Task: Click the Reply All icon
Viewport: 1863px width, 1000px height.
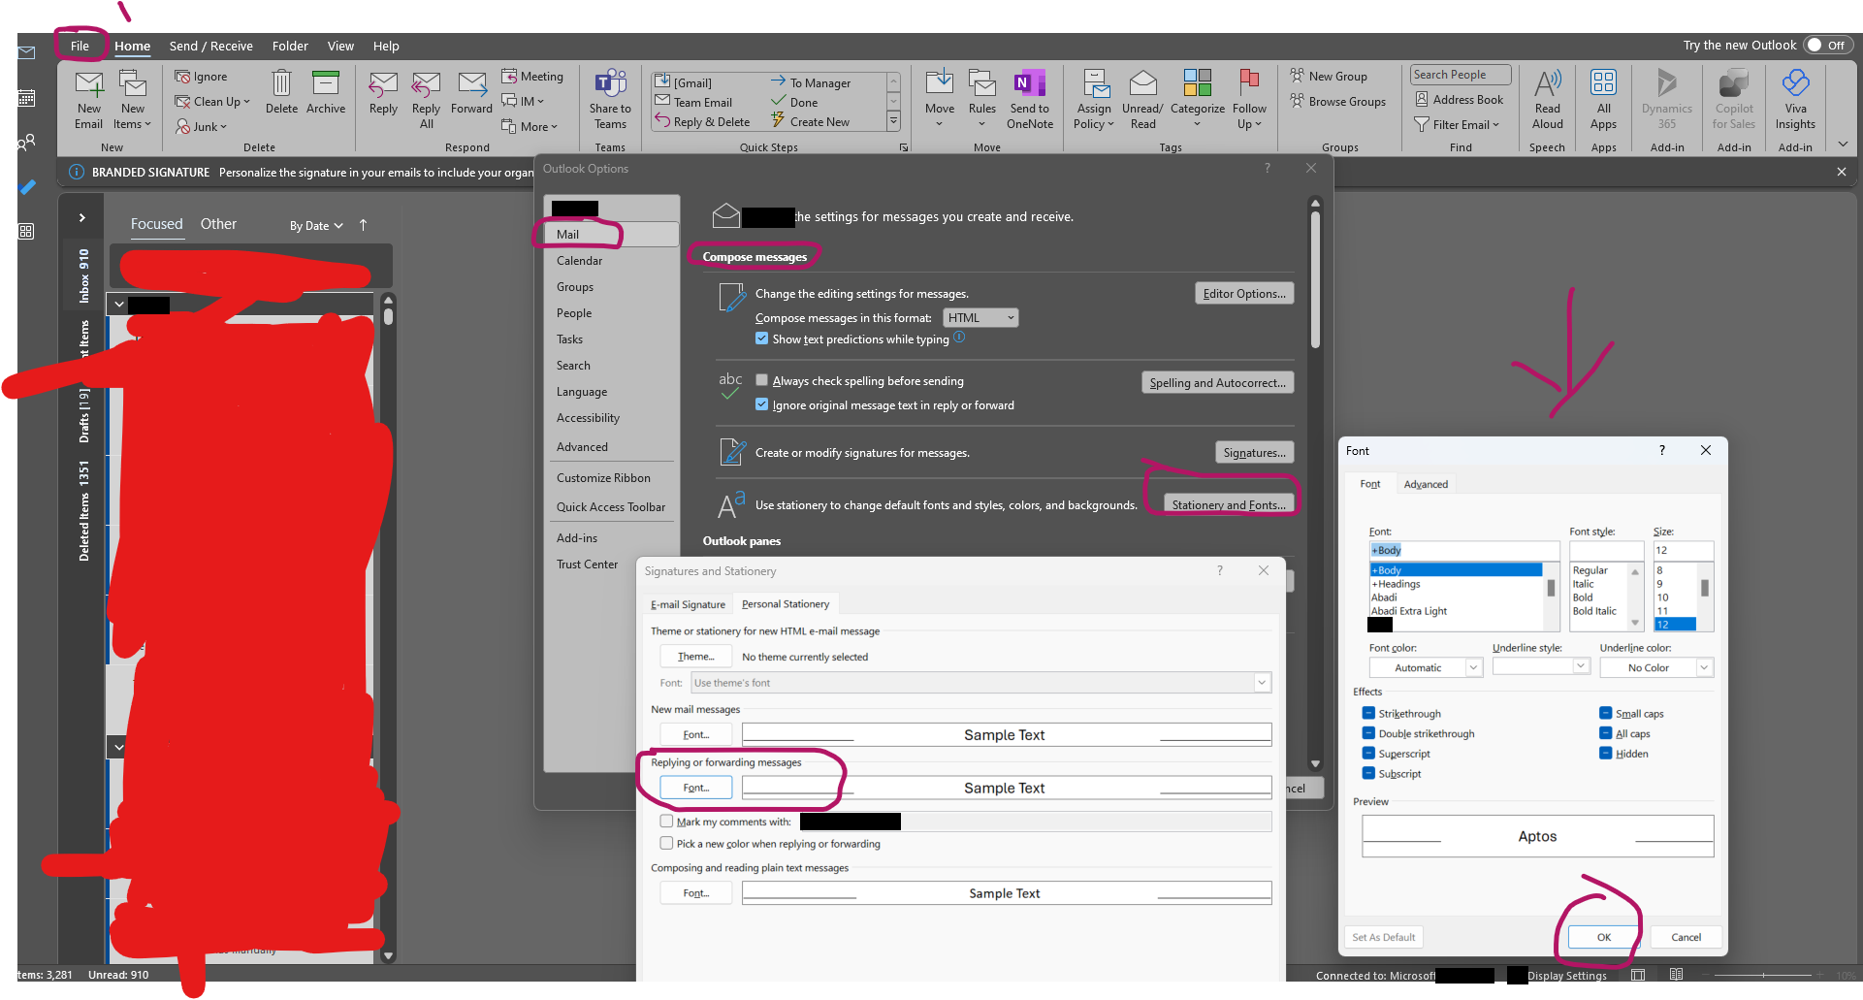Action: coord(426,85)
